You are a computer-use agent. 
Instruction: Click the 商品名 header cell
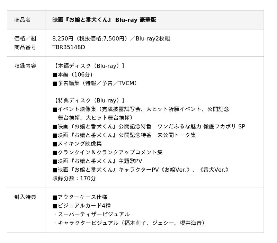click(x=23, y=20)
